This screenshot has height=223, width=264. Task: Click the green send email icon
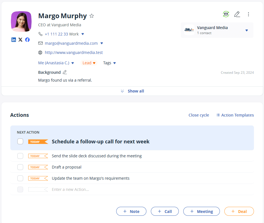(x=226, y=14)
